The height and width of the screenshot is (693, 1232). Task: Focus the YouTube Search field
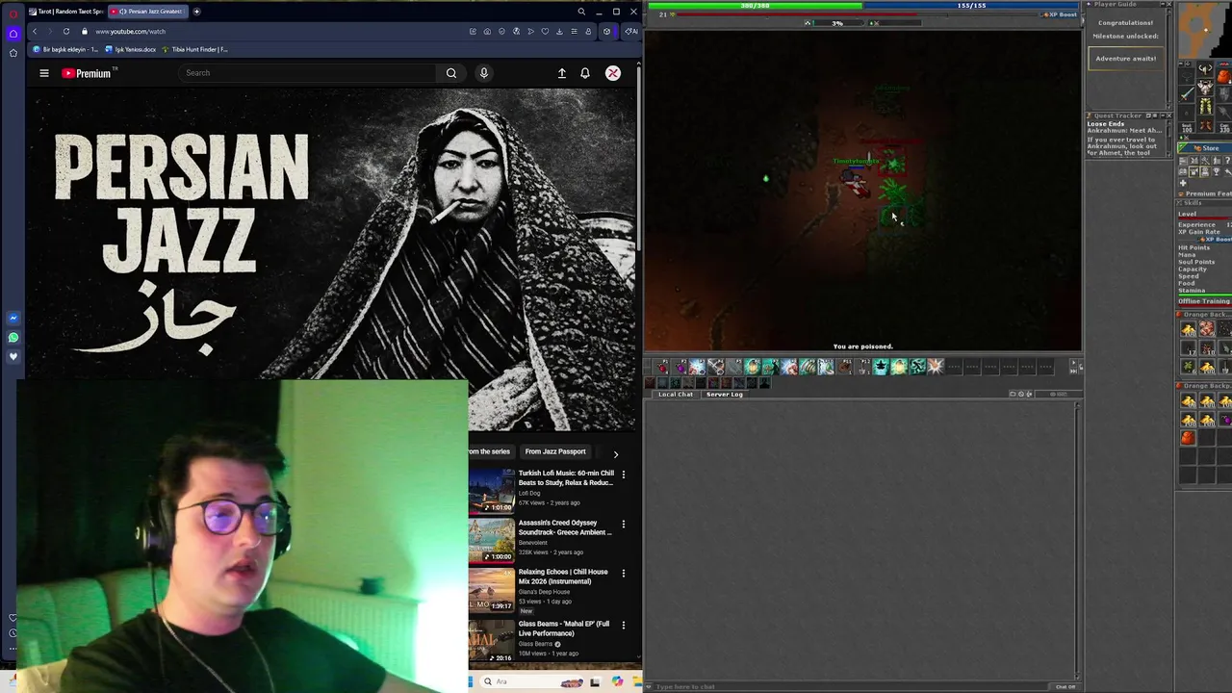[308, 73]
